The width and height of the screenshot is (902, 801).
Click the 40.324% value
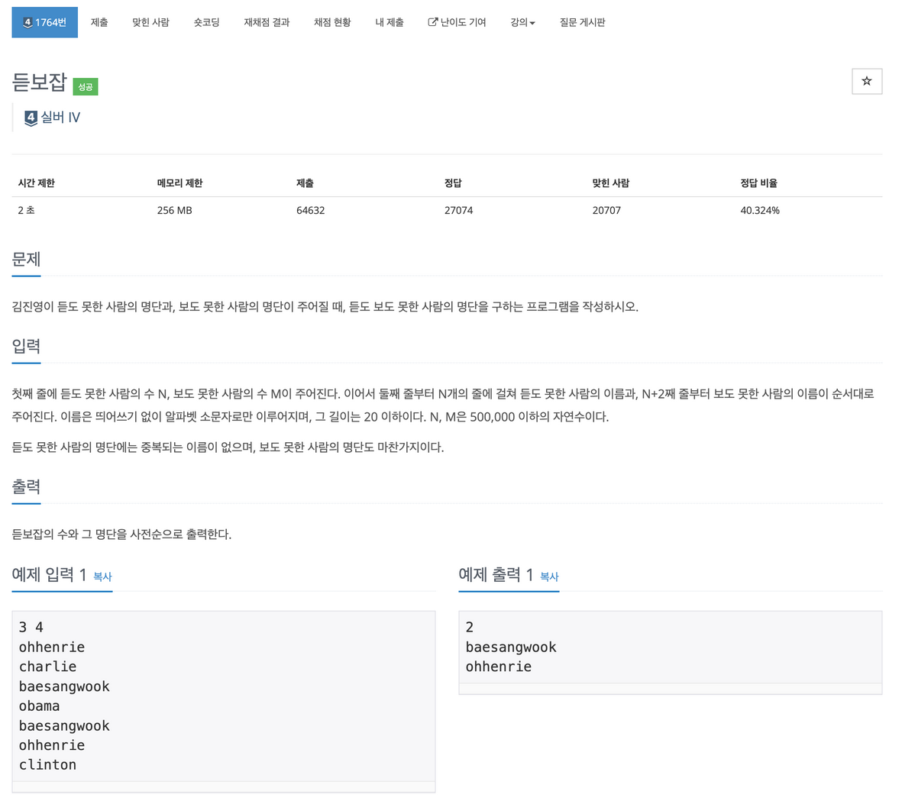760,211
